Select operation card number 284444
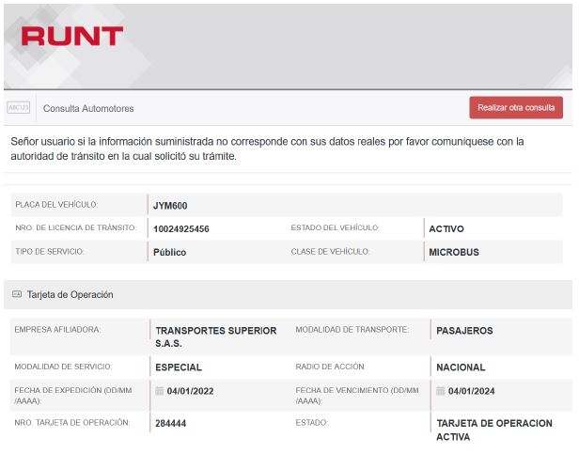The height and width of the screenshot is (453, 579). [170, 424]
